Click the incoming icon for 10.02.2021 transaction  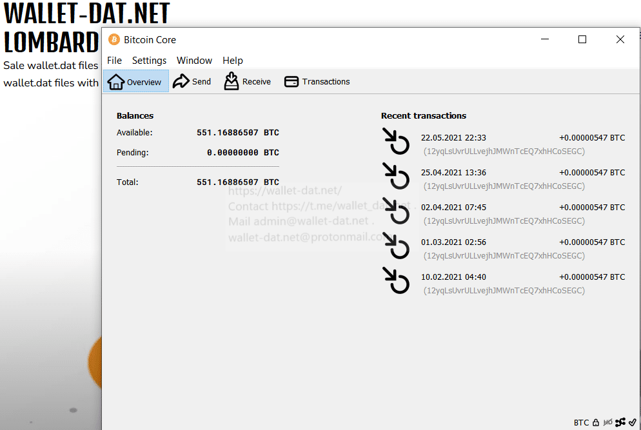[x=396, y=280]
